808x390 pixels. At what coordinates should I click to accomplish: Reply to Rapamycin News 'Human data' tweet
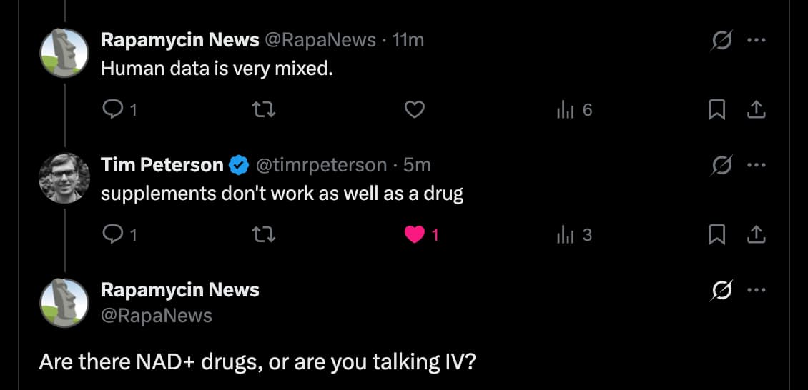click(x=113, y=109)
